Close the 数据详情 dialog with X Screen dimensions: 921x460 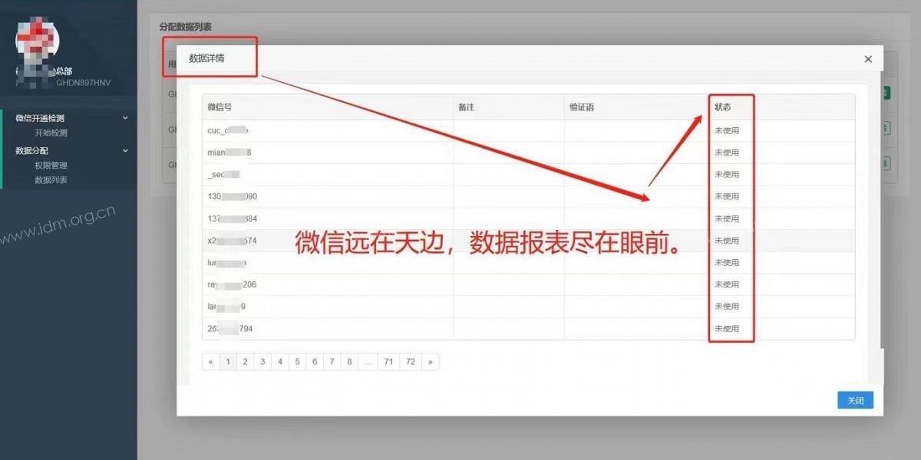[868, 59]
